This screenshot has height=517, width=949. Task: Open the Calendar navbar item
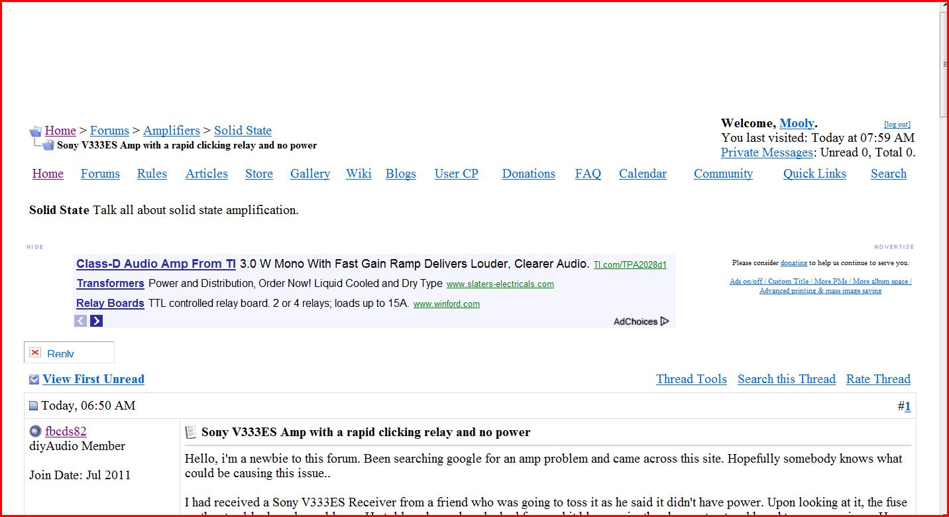(643, 174)
